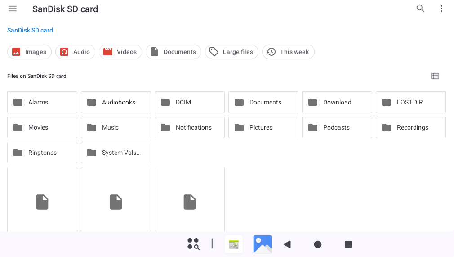Open the Podcasts folder
This screenshot has width=454, height=257.
(337, 127)
